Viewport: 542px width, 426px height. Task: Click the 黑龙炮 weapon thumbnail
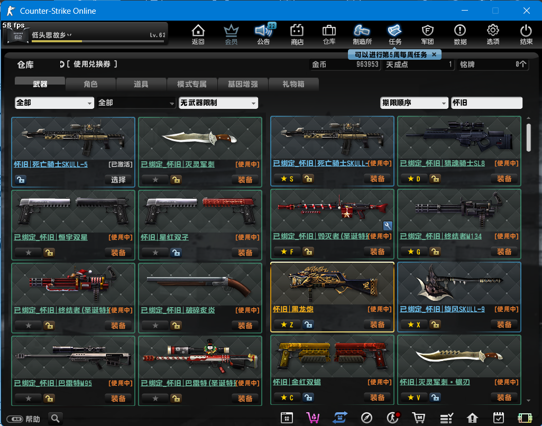pos(332,284)
